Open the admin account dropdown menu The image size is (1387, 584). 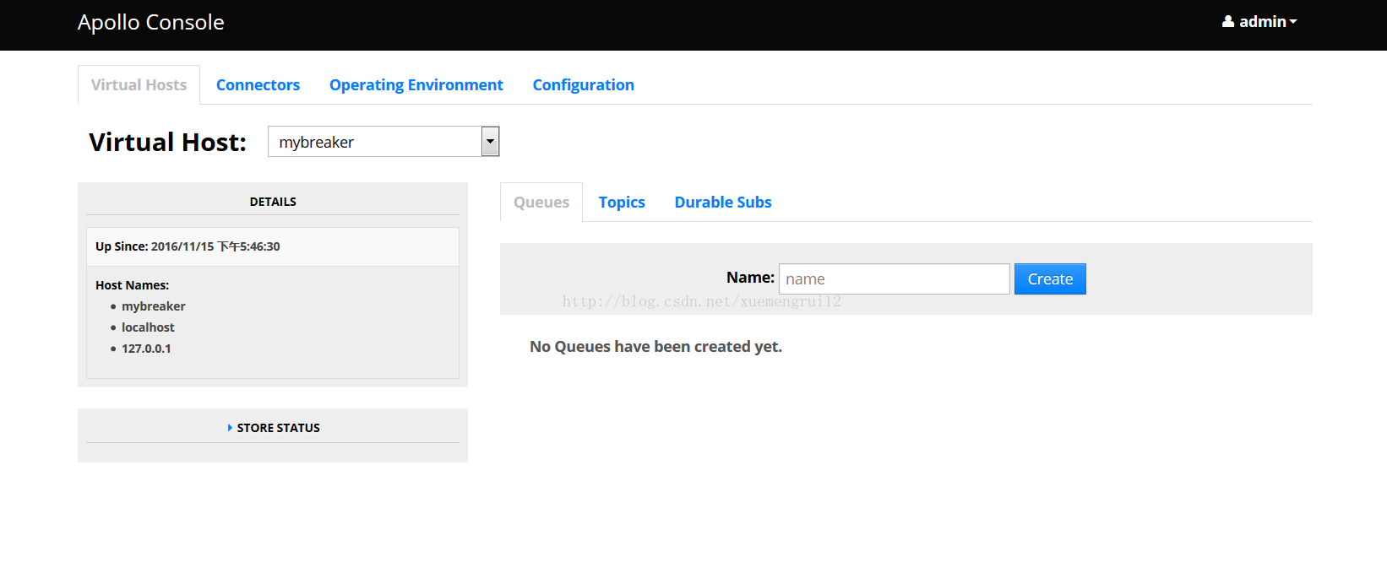1259,22
